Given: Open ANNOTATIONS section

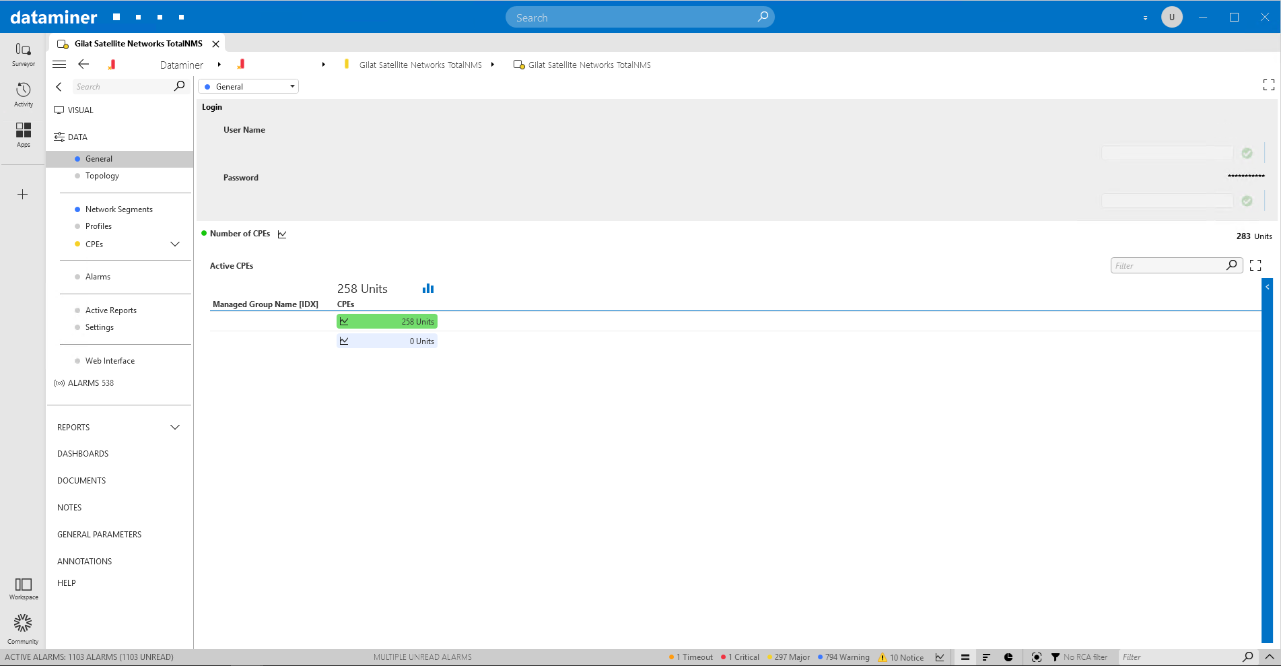Looking at the screenshot, I should tap(84, 562).
